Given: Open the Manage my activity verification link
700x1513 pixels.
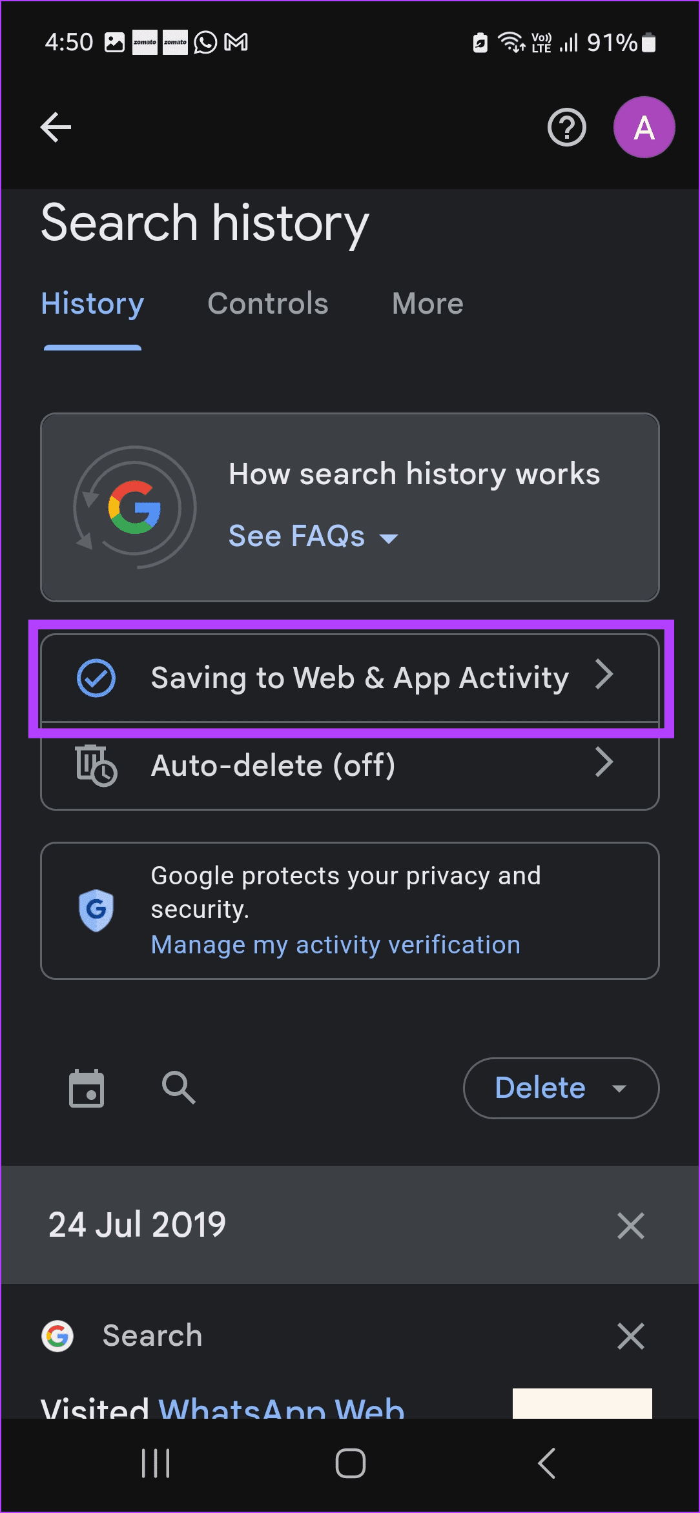Looking at the screenshot, I should click(x=335, y=944).
